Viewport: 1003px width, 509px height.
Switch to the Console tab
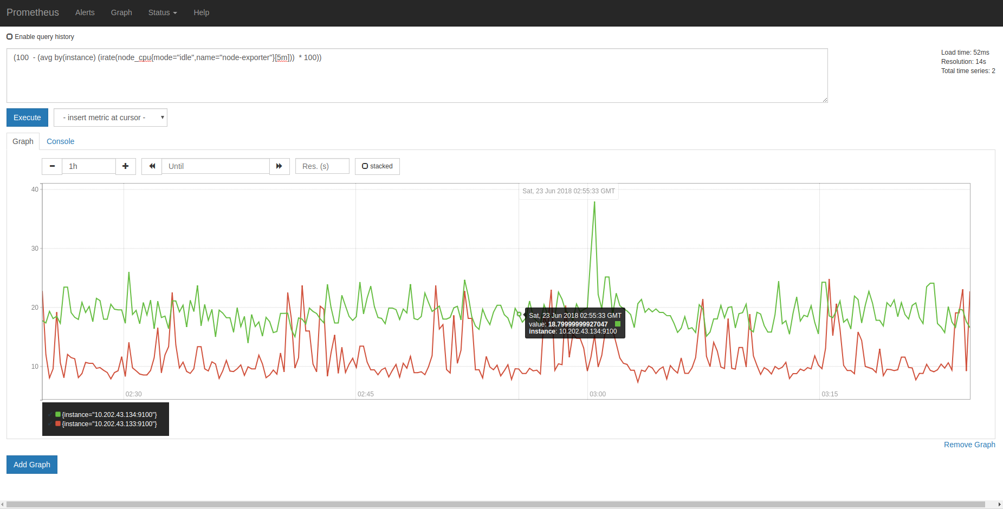(x=60, y=141)
